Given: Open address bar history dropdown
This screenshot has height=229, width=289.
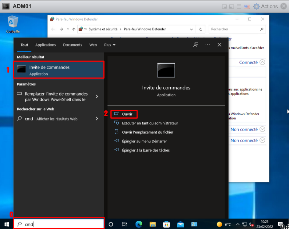Looking at the screenshot, I should (192, 29).
